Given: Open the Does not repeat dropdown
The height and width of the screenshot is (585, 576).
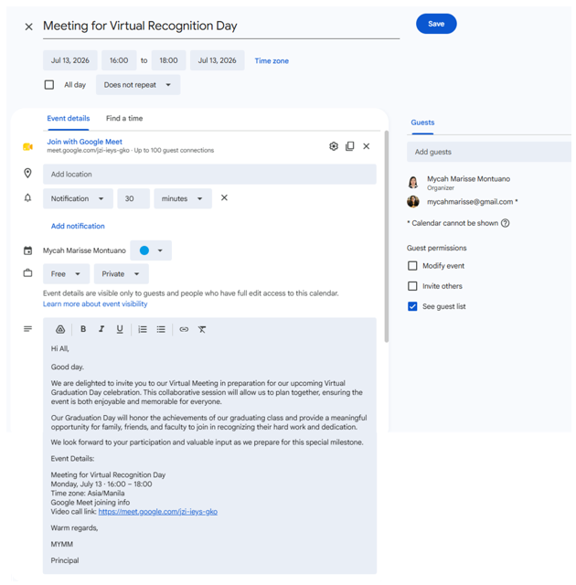Looking at the screenshot, I should (138, 85).
